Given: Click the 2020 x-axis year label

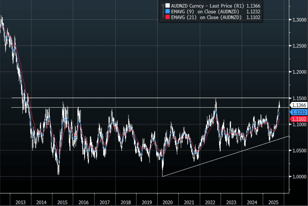Looking at the screenshot, I should click(x=168, y=202).
